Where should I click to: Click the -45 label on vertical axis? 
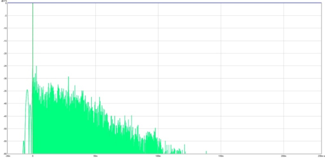(x=5, y=116)
